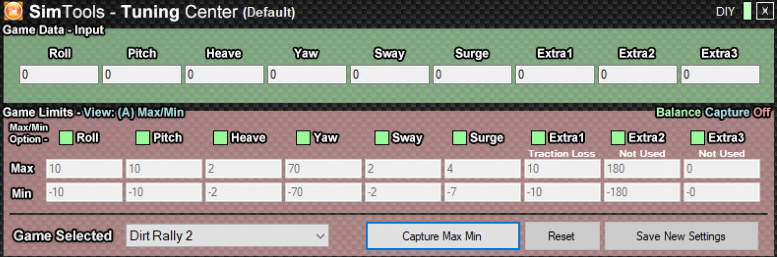Viewport: 777px width, 257px height.
Task: Switch the Game Limits view mode label
Action: point(134,112)
